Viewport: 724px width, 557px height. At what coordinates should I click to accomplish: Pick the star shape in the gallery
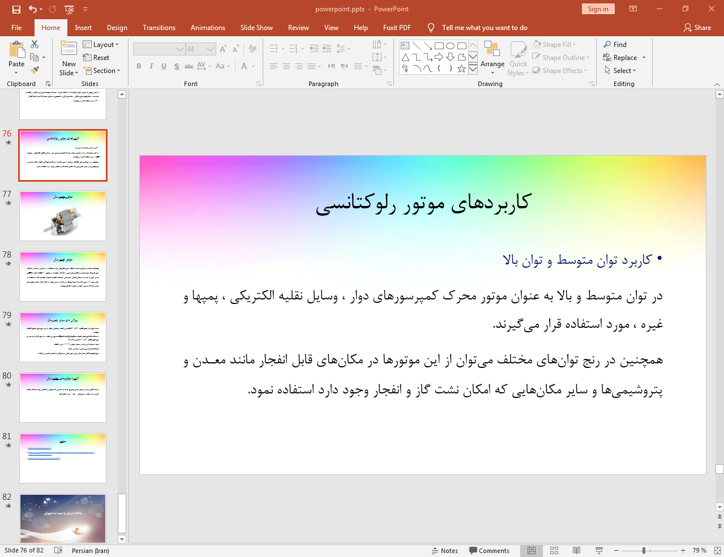(461, 68)
